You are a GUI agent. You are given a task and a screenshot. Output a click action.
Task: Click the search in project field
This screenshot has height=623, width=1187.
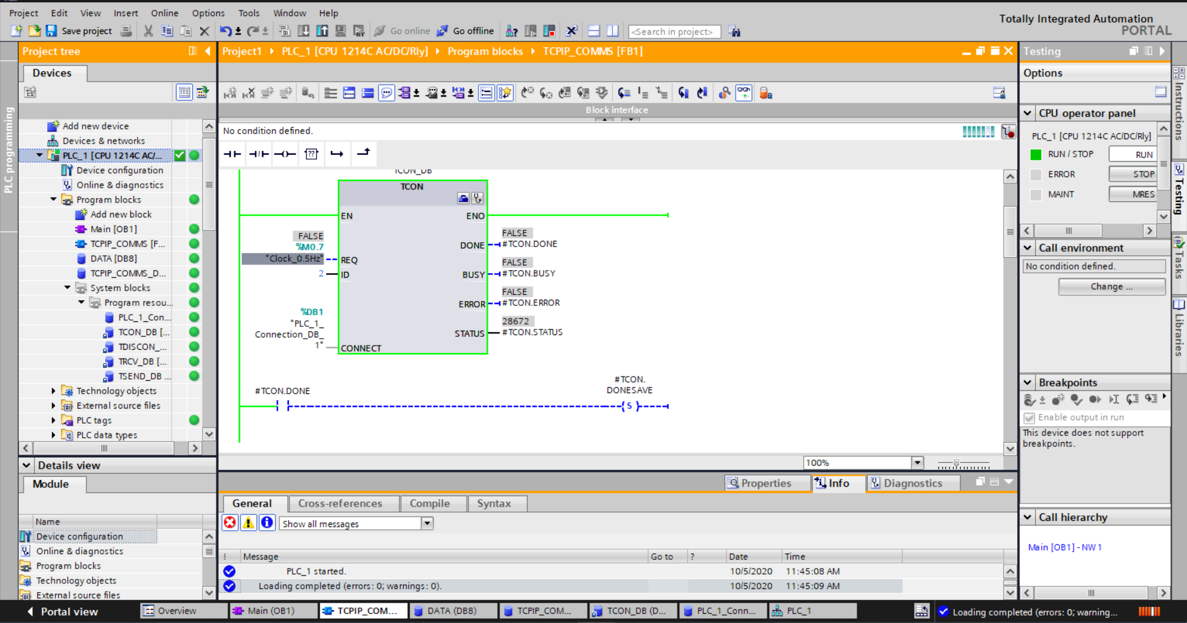coord(674,32)
